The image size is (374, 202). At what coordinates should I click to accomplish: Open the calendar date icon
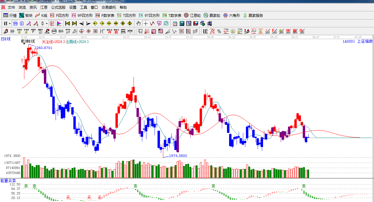coord(175,23)
